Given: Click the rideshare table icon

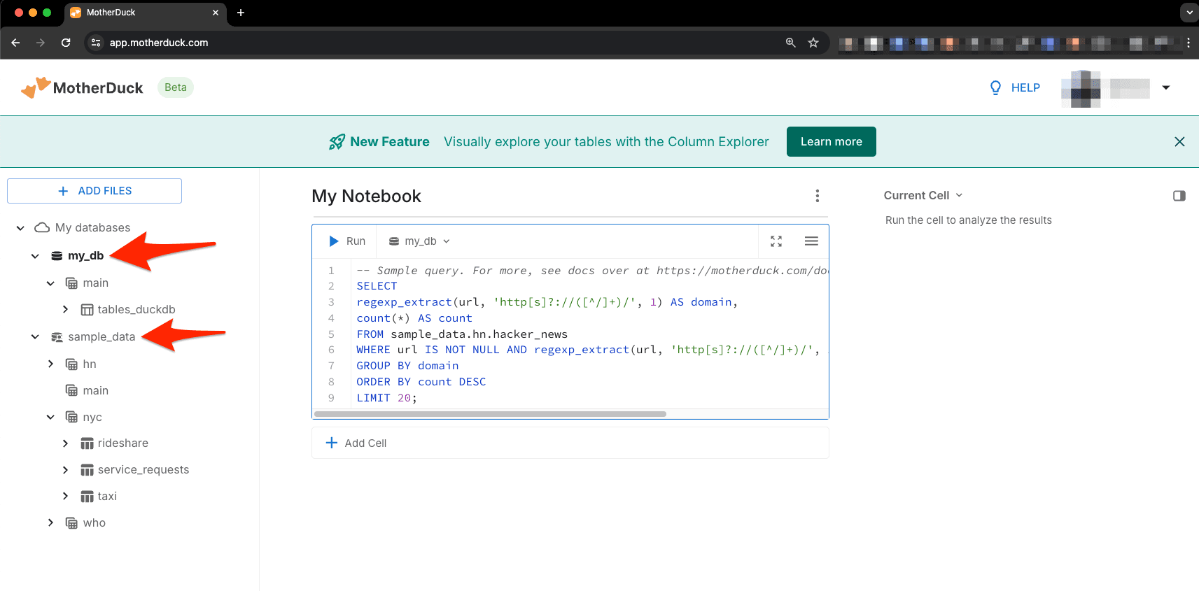Looking at the screenshot, I should pos(87,443).
